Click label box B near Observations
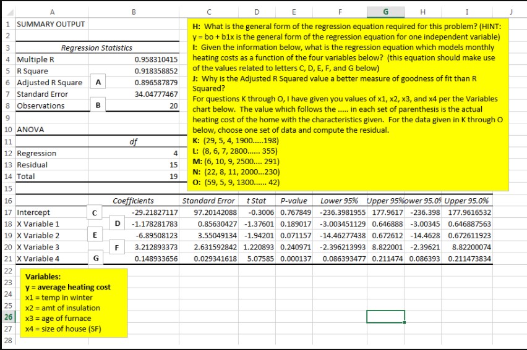Image resolution: width=527 pixels, height=350 pixels. pyautogui.click(x=98, y=105)
